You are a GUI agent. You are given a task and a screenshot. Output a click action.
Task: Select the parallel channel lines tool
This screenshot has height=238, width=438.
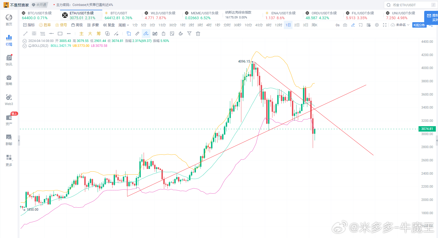tap(34, 34)
